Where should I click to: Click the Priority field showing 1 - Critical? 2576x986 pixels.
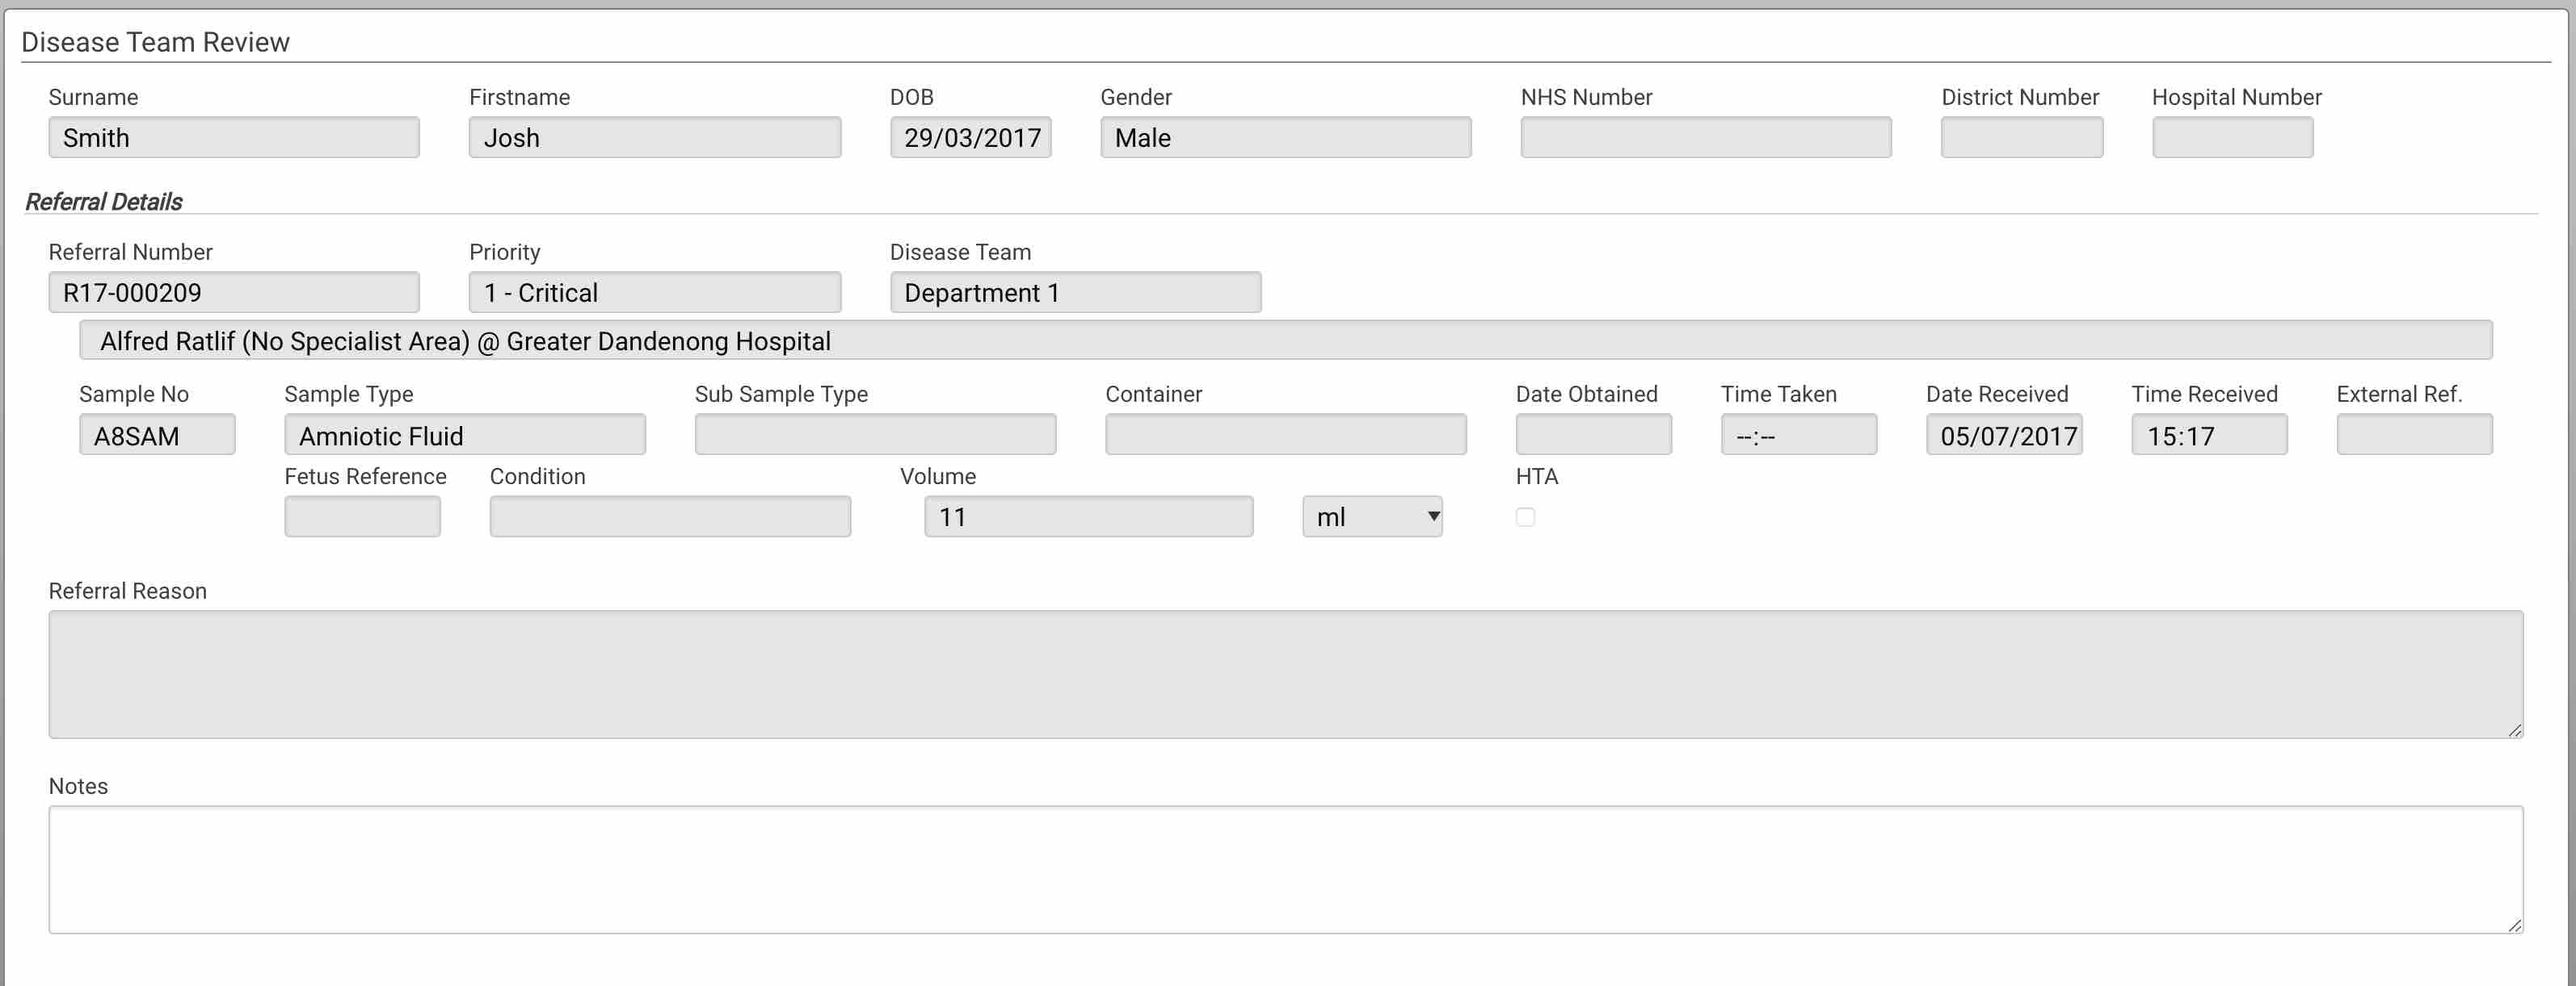point(655,292)
